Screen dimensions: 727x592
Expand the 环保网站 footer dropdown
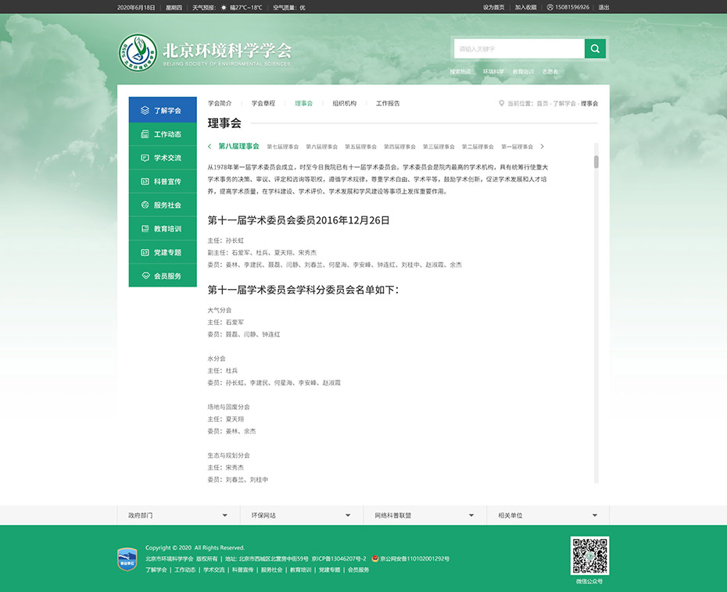(301, 515)
